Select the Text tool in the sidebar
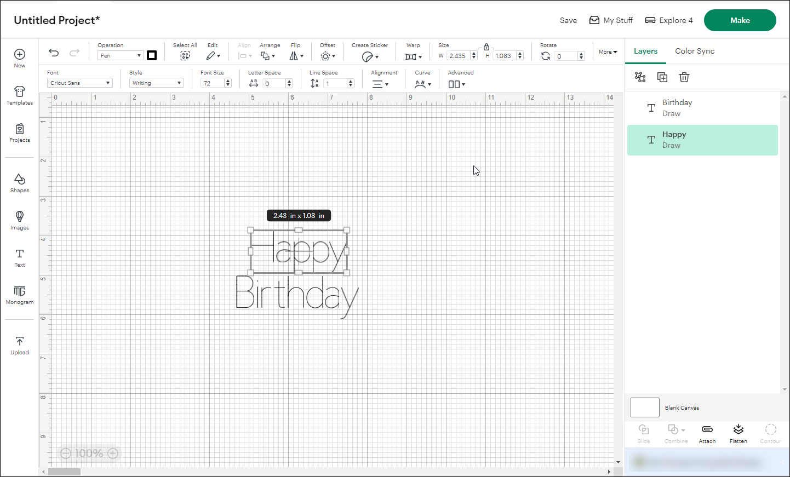Screen dimensions: 790x477 pyautogui.click(x=19, y=257)
